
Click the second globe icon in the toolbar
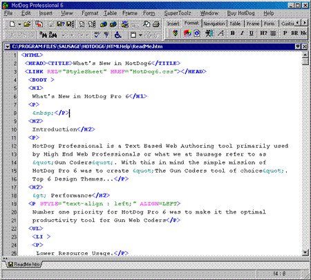tap(113, 24)
